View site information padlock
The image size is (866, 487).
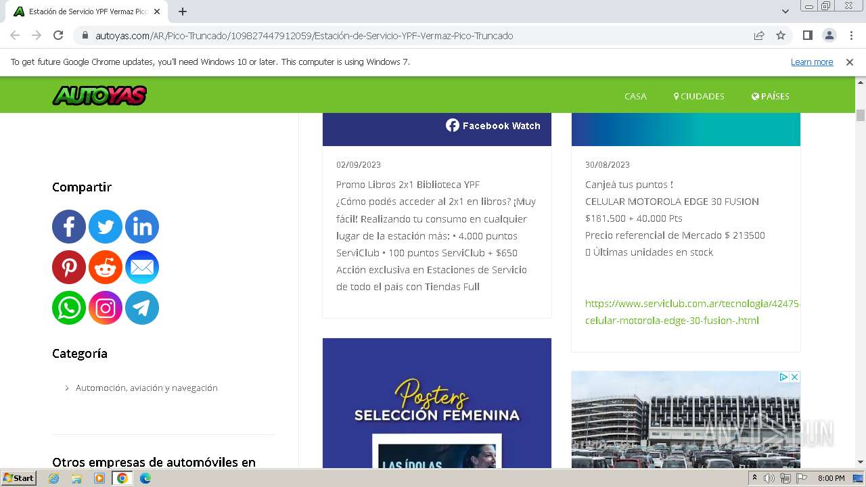coord(85,35)
